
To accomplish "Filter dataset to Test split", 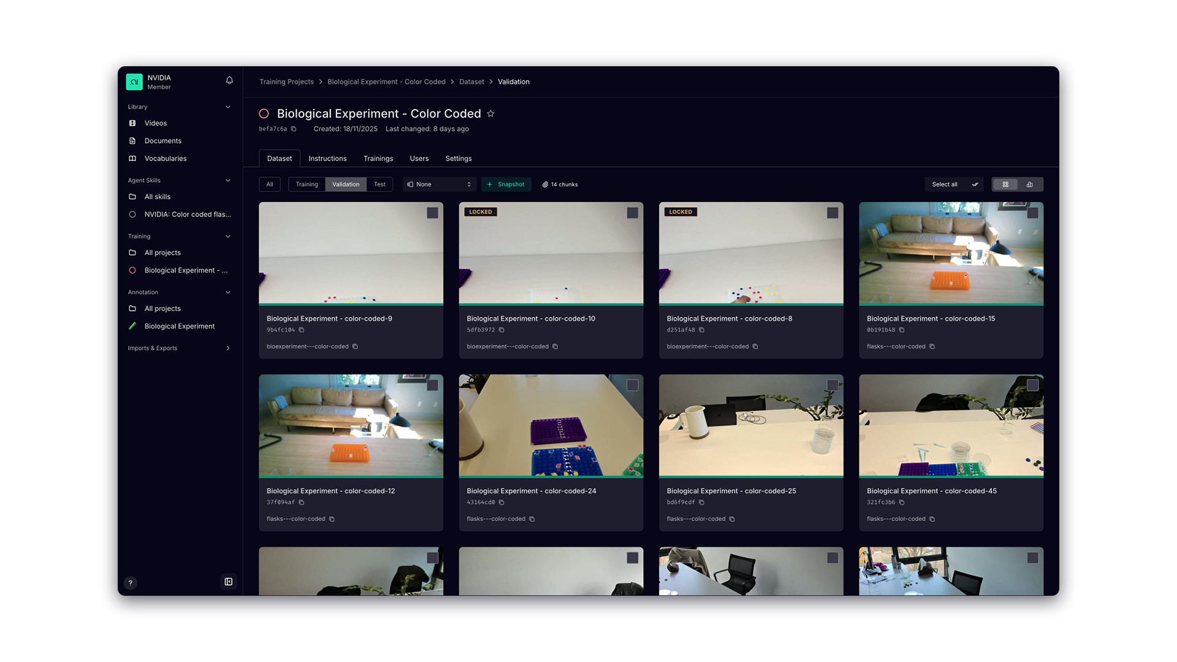I will point(380,185).
